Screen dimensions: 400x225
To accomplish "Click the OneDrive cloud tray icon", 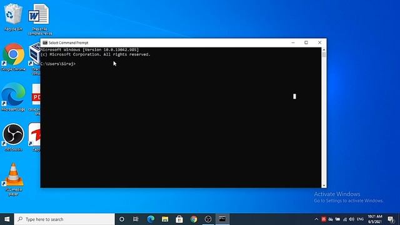I will click(x=331, y=219).
